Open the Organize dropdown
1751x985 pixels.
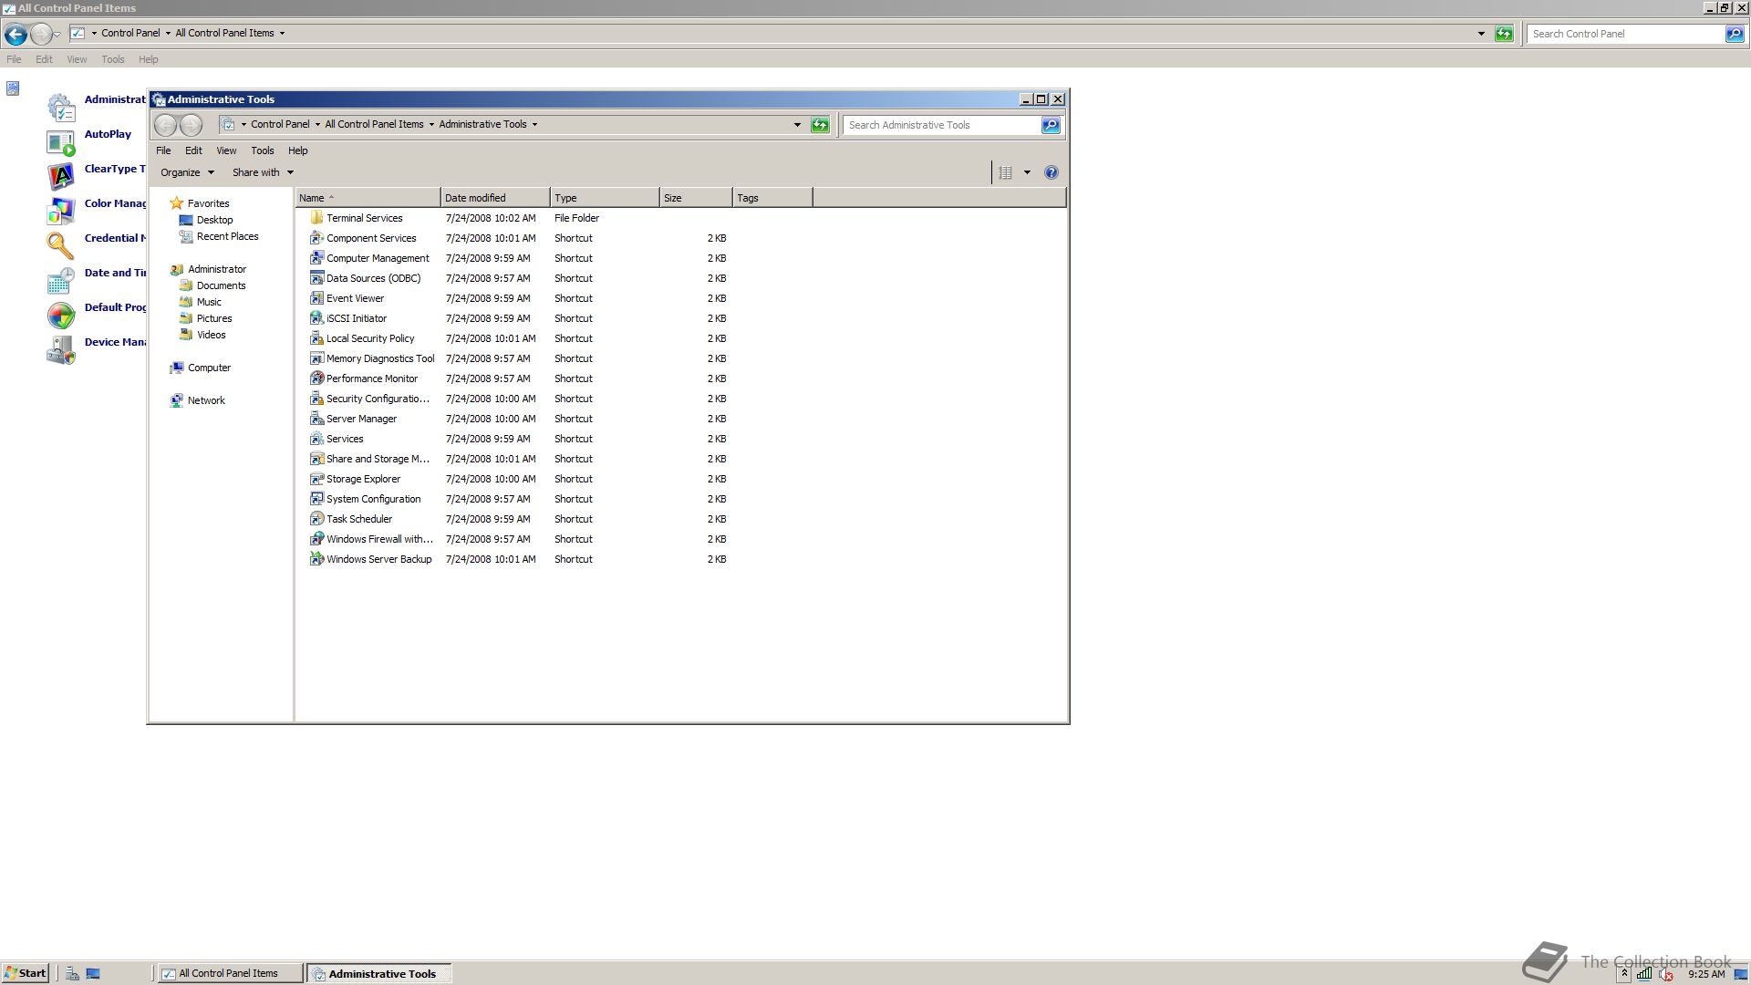[187, 172]
